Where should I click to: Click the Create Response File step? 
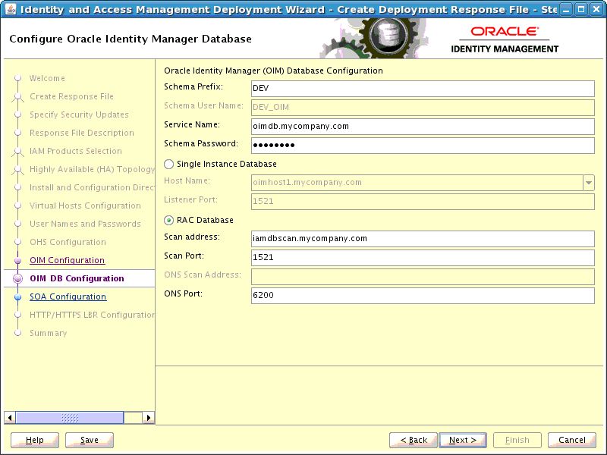(x=71, y=96)
